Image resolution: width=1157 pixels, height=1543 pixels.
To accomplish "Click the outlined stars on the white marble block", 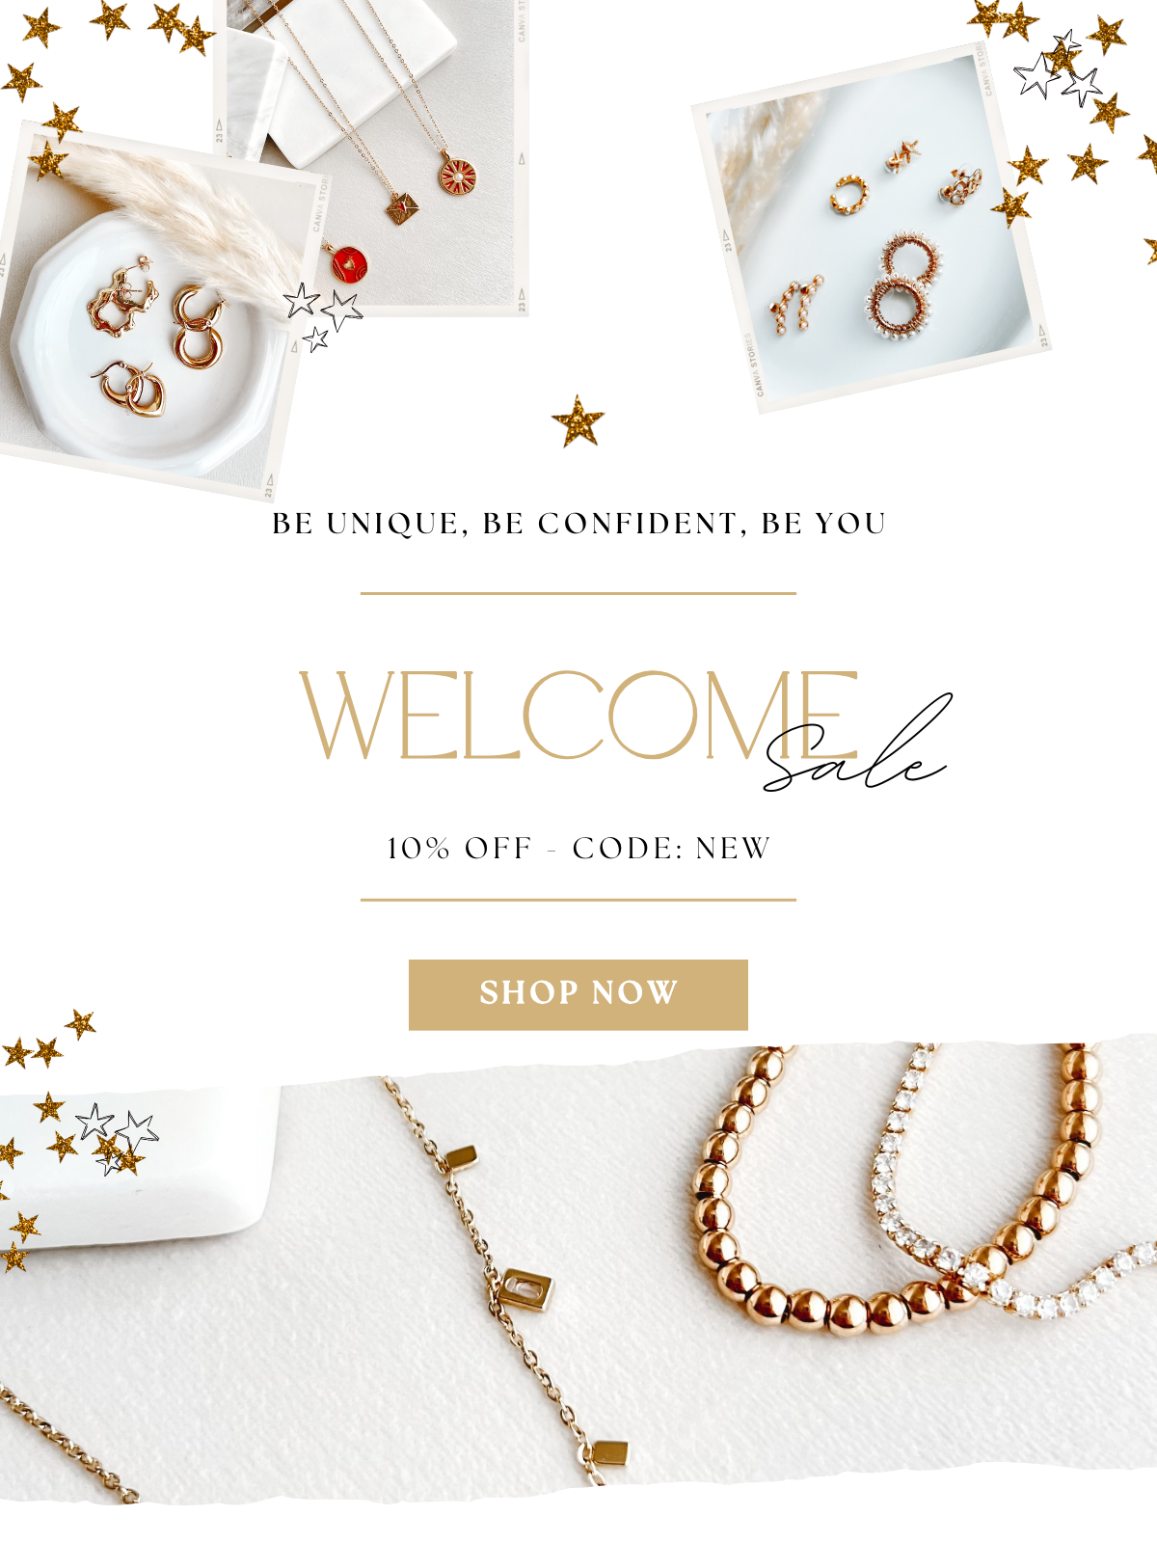I will point(118,1137).
